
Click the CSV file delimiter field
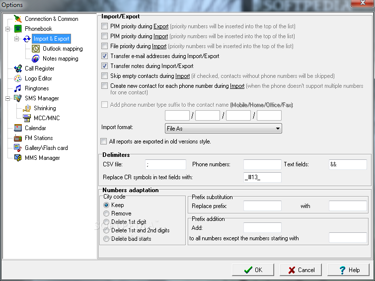pos(165,164)
